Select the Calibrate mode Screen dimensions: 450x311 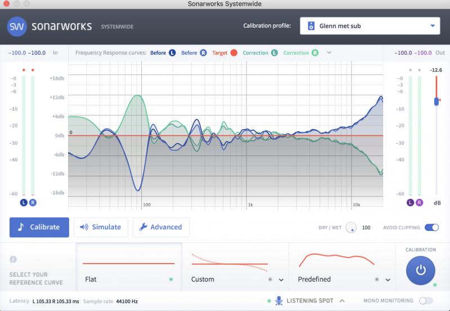39,228
